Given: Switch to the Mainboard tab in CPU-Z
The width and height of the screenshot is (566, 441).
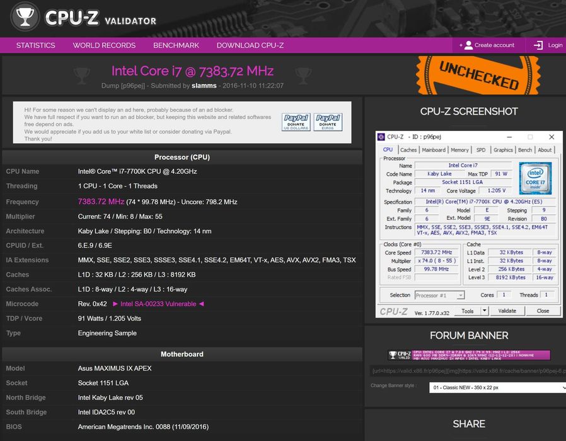Looking at the screenshot, I should pos(434,150).
